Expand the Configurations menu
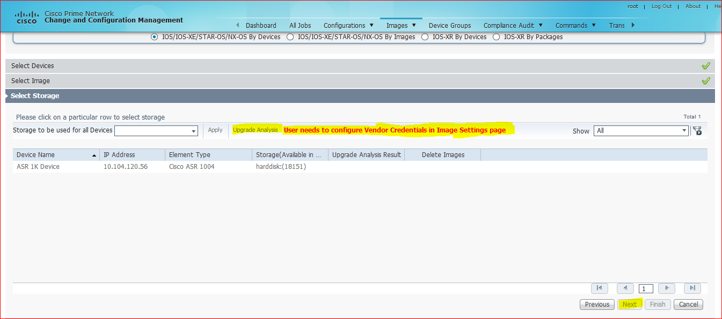The width and height of the screenshot is (722, 319). point(348,25)
